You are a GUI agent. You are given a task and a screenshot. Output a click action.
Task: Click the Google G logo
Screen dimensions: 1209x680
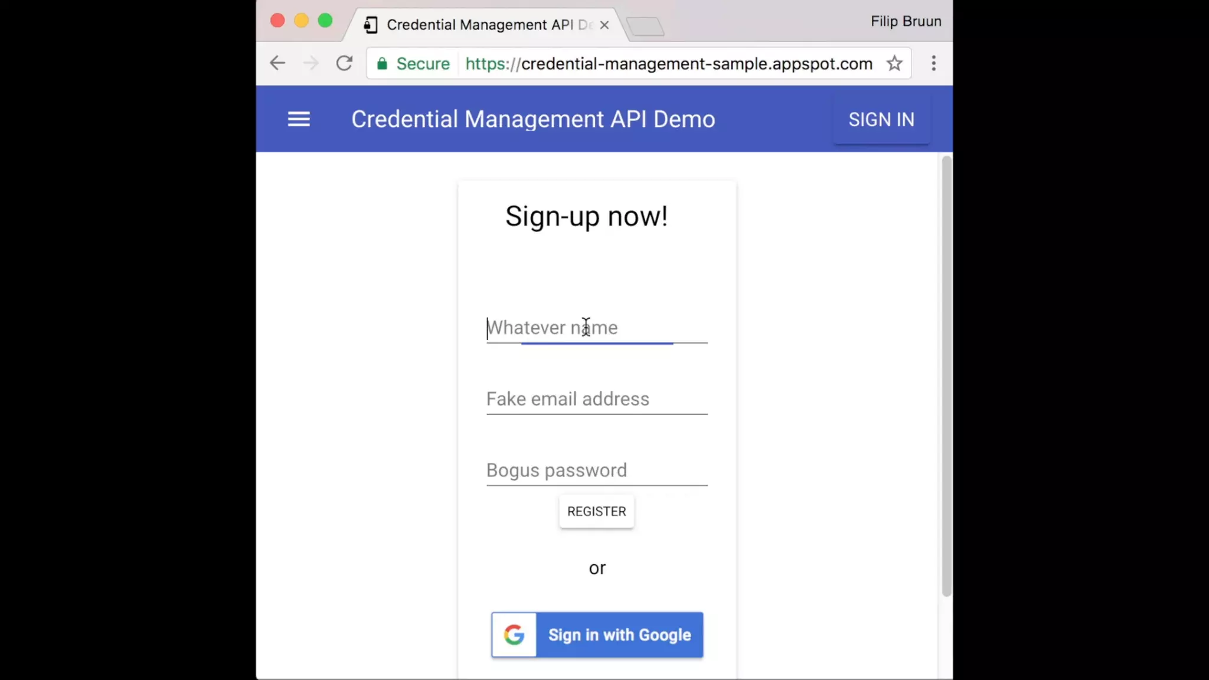pyautogui.click(x=514, y=635)
